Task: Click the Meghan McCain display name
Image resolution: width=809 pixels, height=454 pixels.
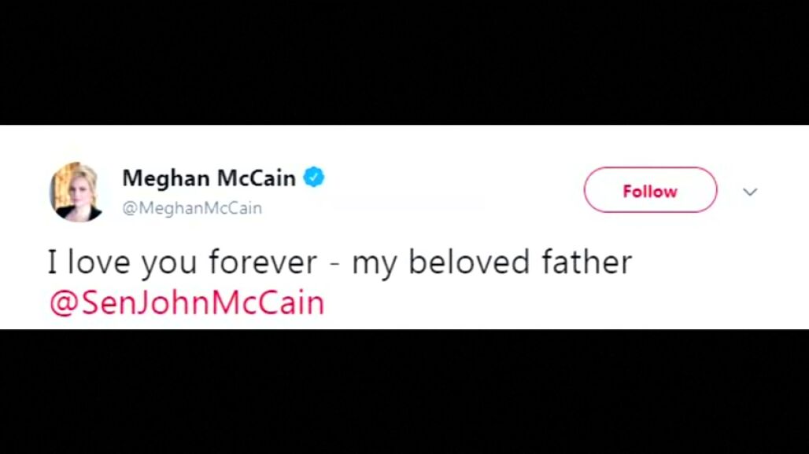Action: pos(209,178)
